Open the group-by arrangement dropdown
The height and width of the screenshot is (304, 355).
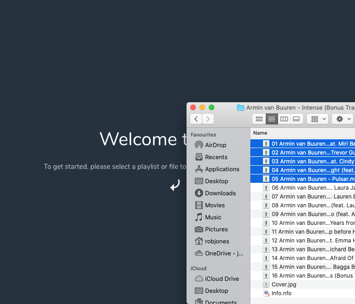point(318,119)
